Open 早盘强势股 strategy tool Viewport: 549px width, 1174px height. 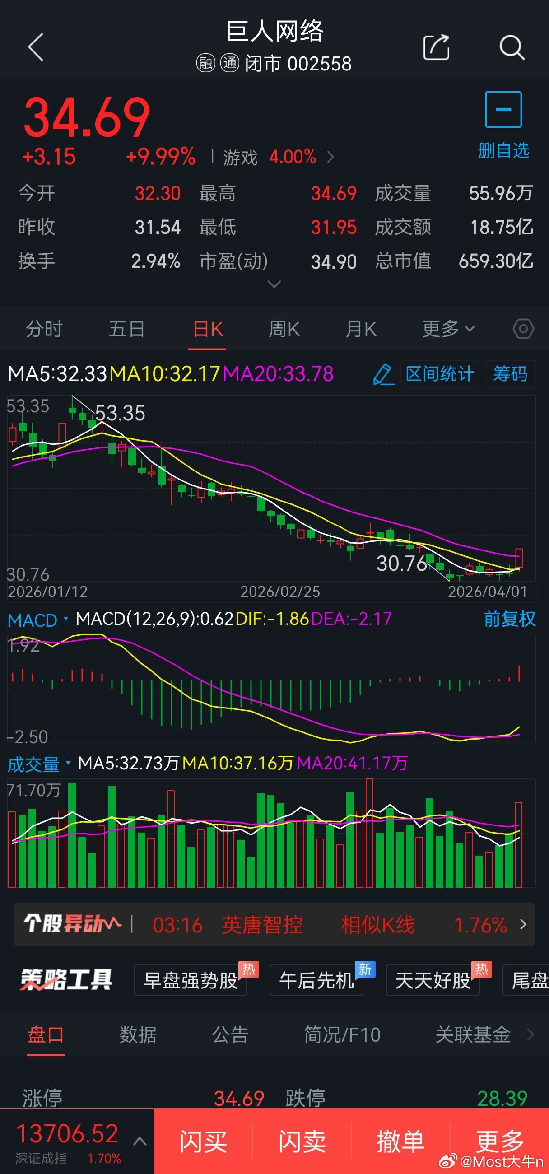(191, 980)
